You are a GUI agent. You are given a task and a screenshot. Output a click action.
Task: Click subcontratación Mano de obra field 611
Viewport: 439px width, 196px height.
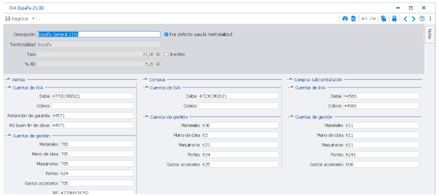coord(382,135)
